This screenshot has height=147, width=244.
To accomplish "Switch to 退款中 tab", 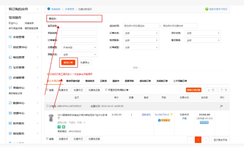I will click(116, 81).
